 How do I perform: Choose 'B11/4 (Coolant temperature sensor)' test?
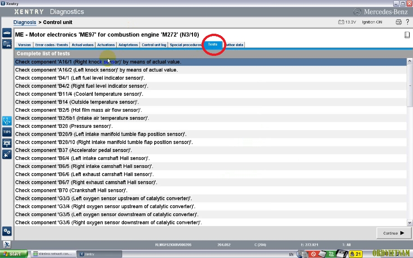coord(211,94)
